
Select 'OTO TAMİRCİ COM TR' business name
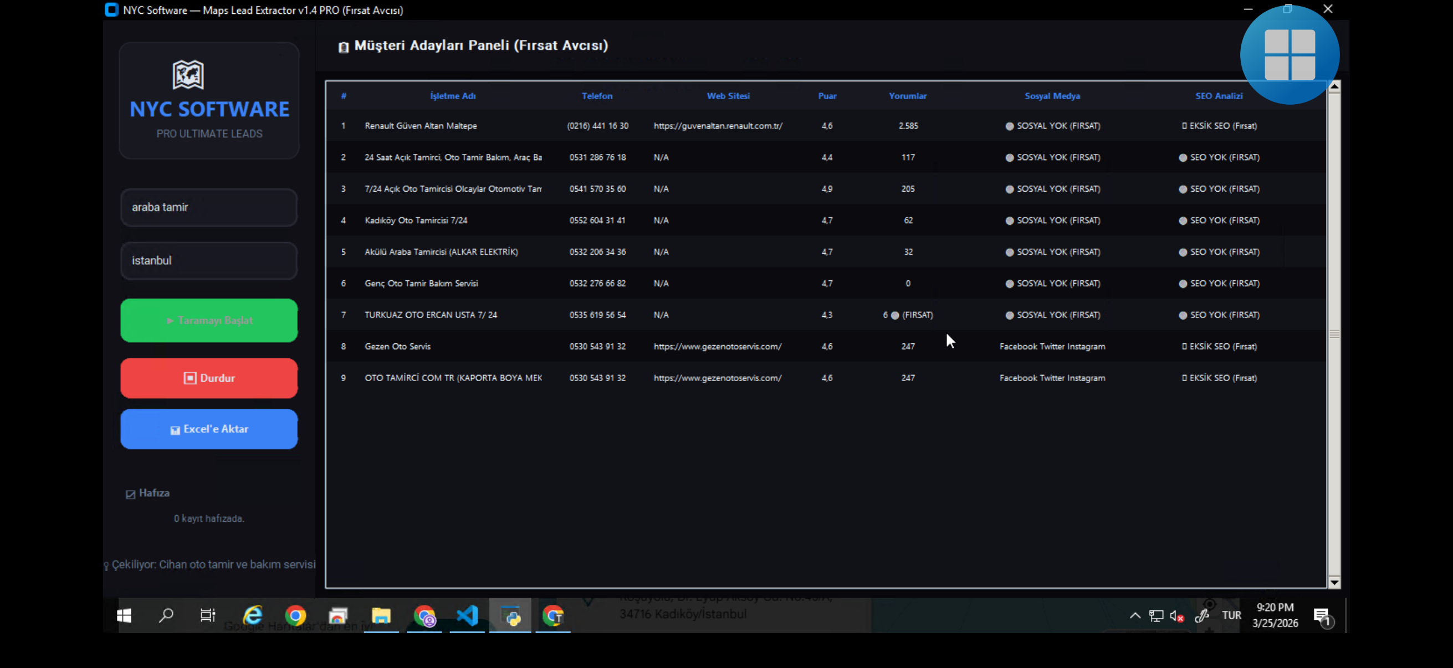coord(453,378)
